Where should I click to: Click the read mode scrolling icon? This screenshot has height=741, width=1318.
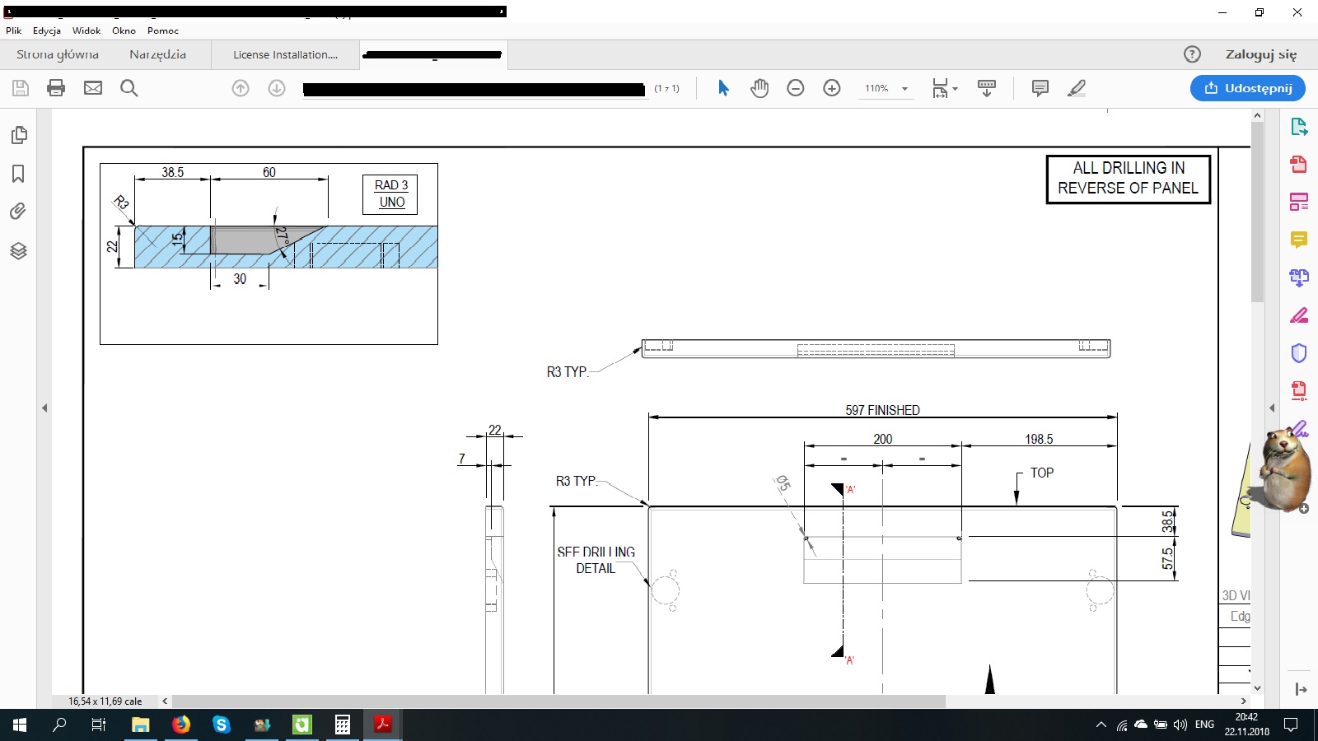(987, 88)
